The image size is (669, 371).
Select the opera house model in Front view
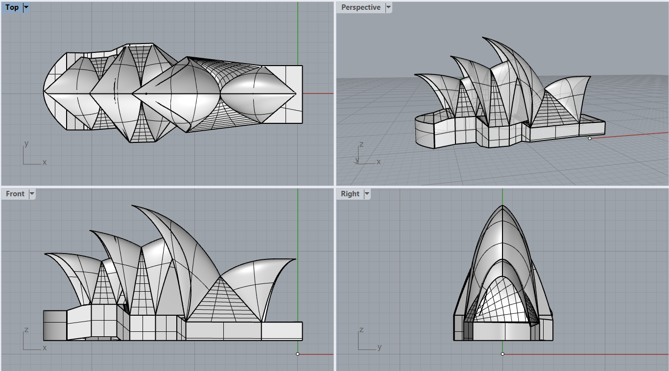click(x=173, y=273)
